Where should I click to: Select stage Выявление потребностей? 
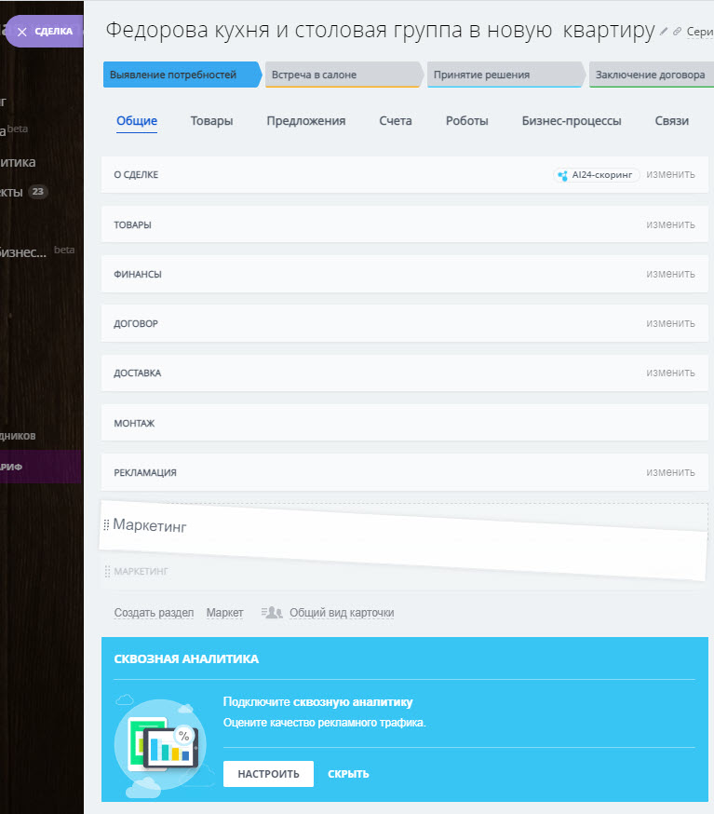click(x=182, y=75)
